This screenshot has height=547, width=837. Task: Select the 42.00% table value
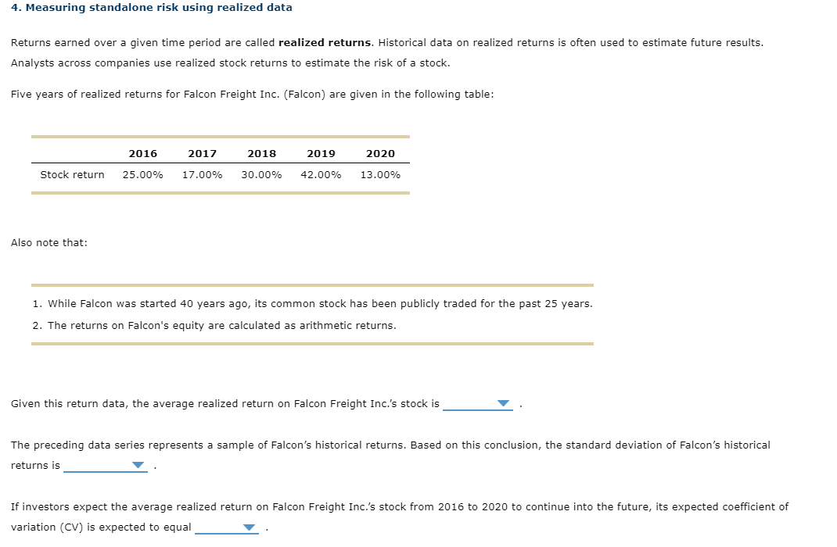click(x=321, y=174)
